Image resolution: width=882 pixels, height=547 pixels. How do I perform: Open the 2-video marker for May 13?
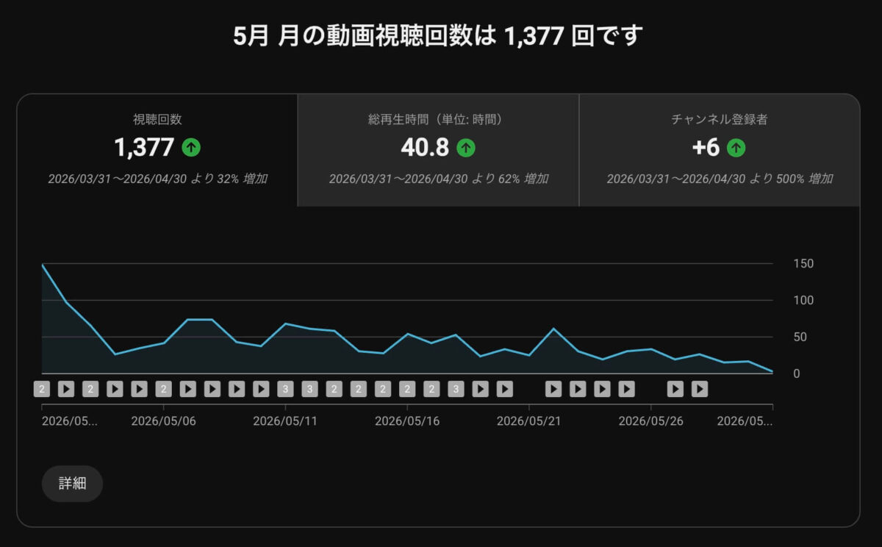click(x=334, y=389)
